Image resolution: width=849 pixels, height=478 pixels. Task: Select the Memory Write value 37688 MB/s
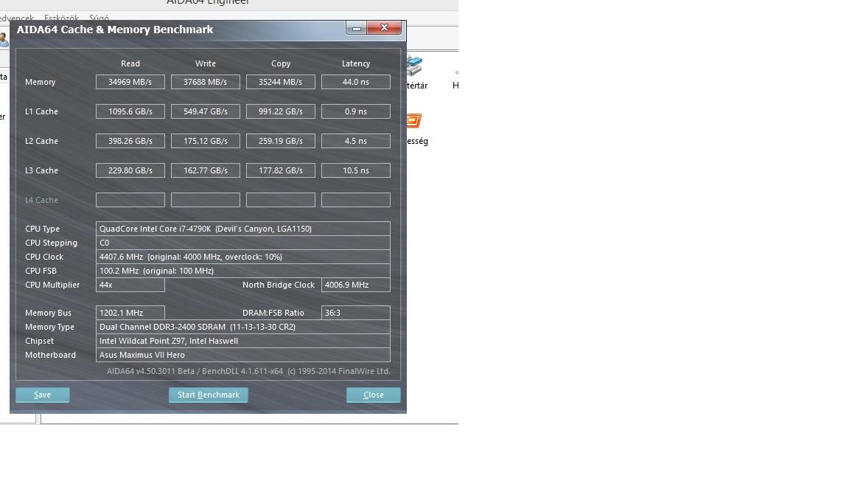click(205, 82)
